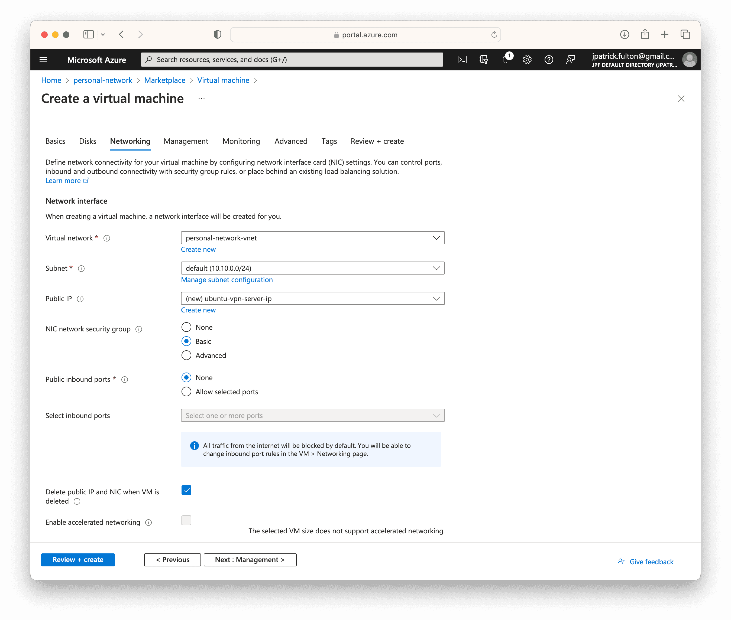Expand the Public IP dropdown
The height and width of the screenshot is (620, 731).
312,298
